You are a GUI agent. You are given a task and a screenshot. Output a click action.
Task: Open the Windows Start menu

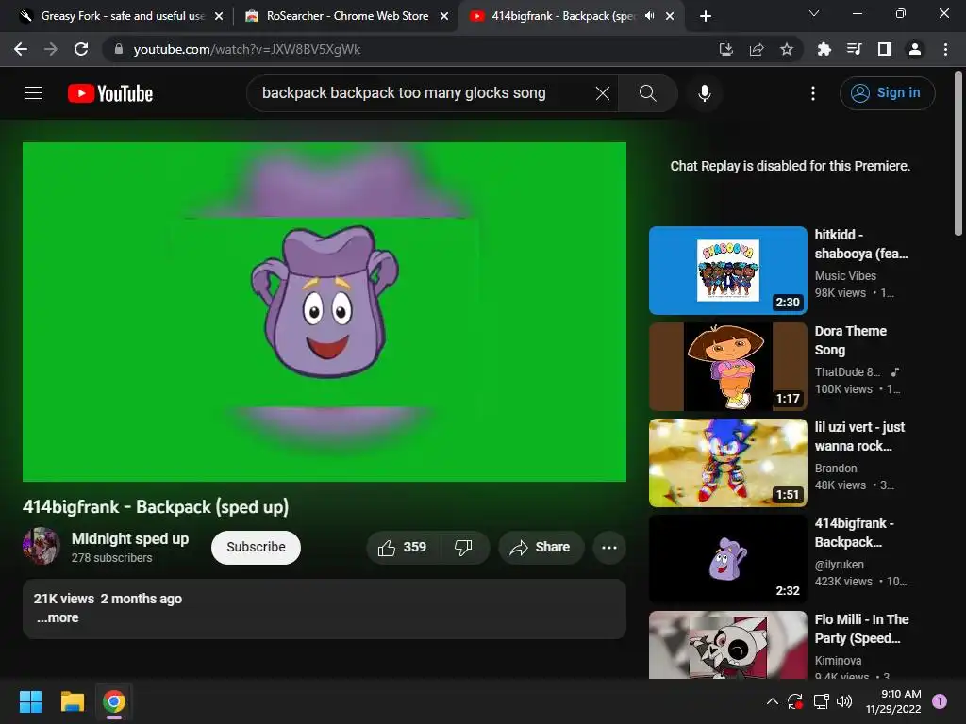[x=30, y=701]
